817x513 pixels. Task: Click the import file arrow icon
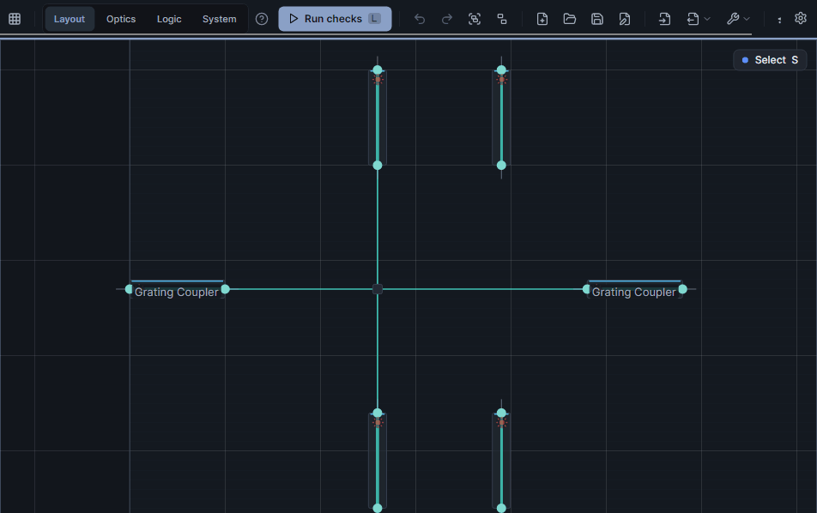(x=664, y=19)
